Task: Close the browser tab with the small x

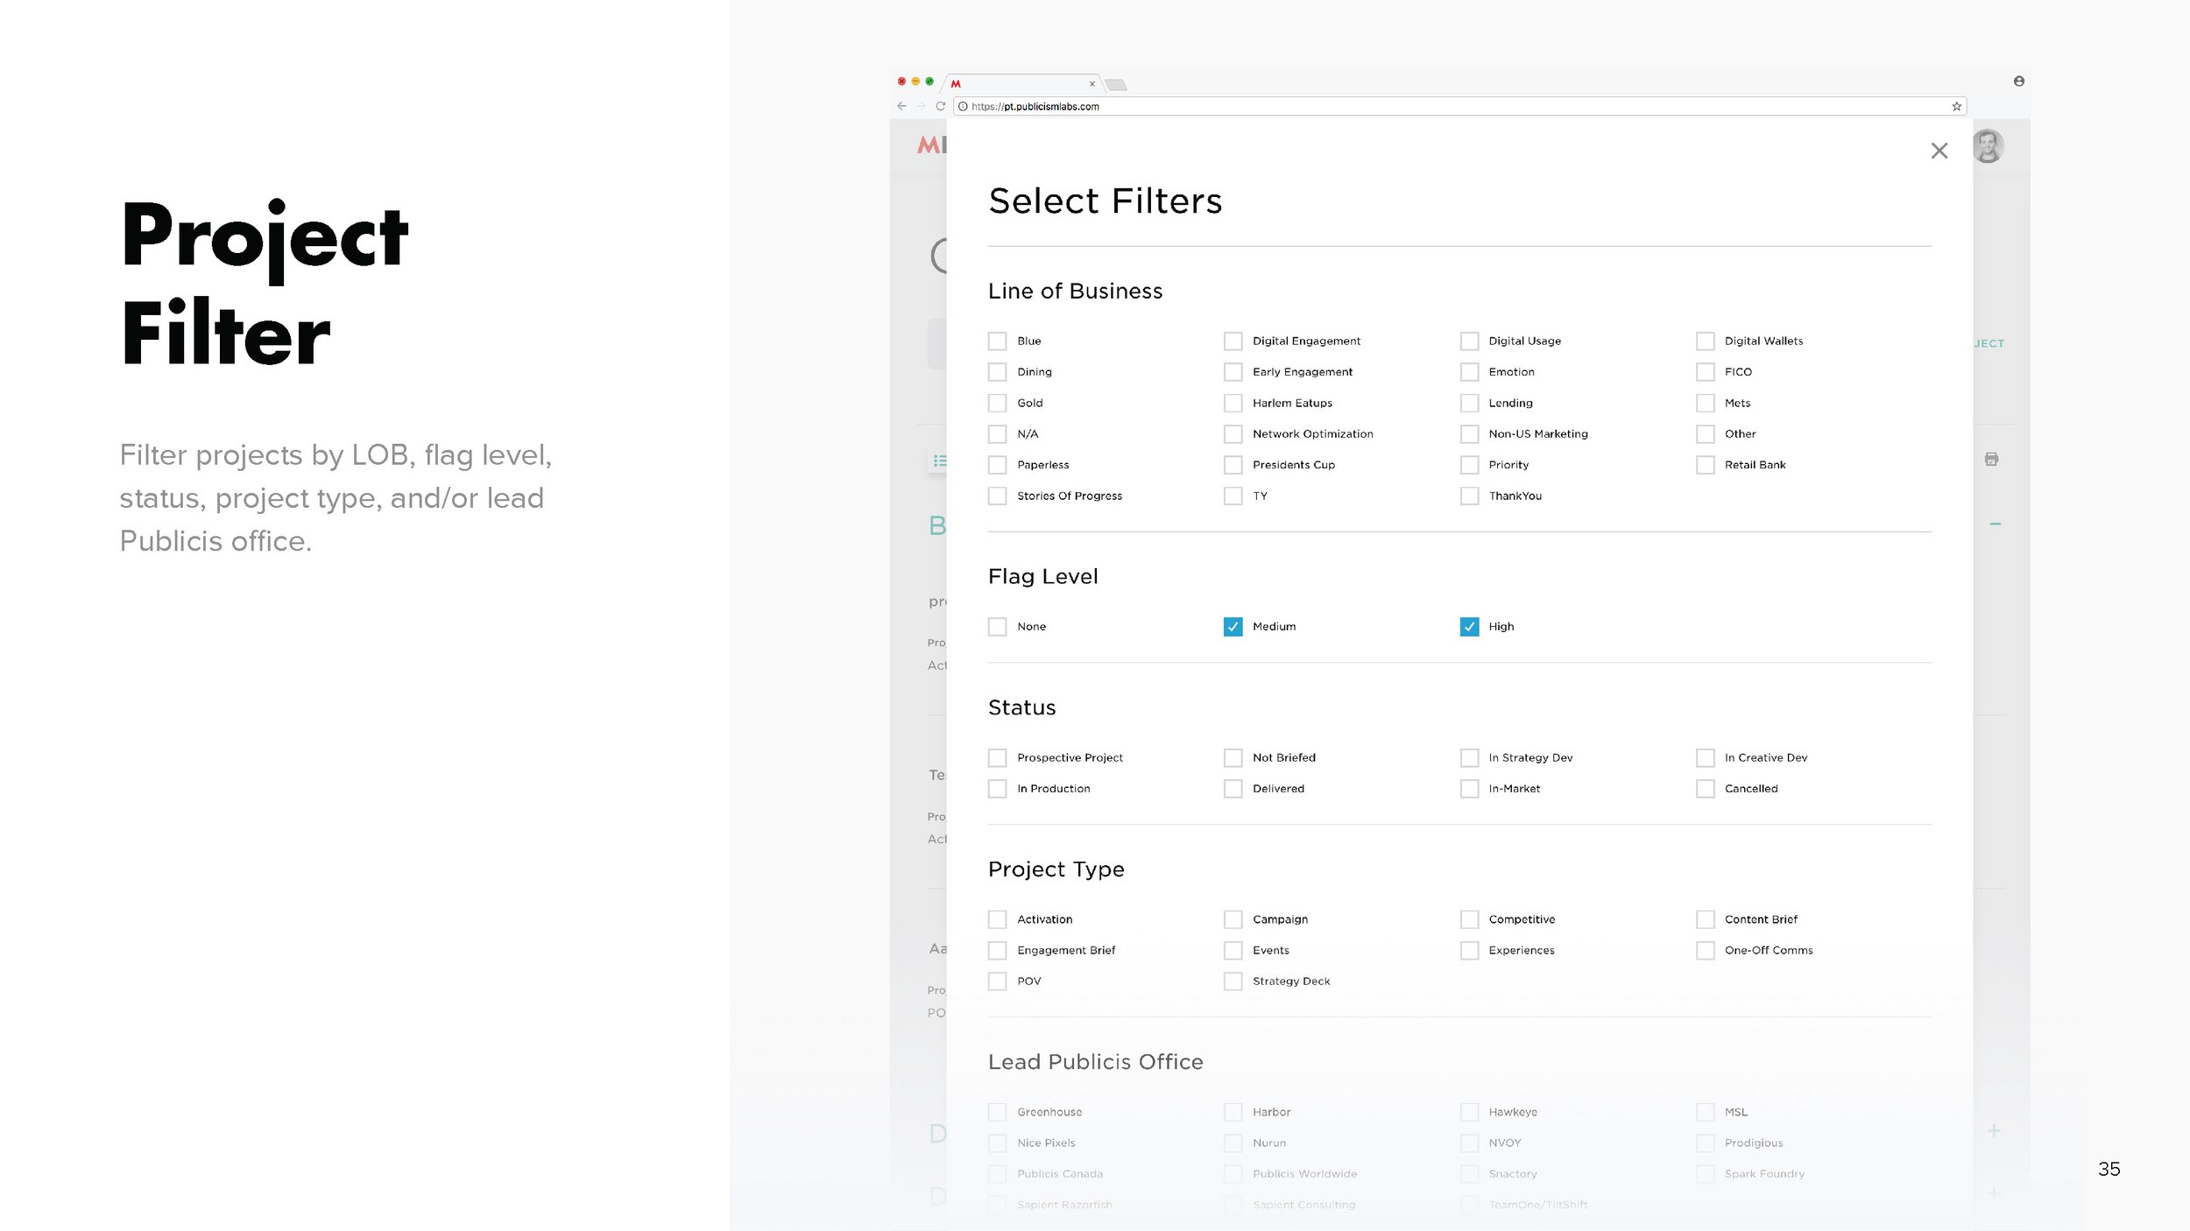Action: (x=1091, y=84)
